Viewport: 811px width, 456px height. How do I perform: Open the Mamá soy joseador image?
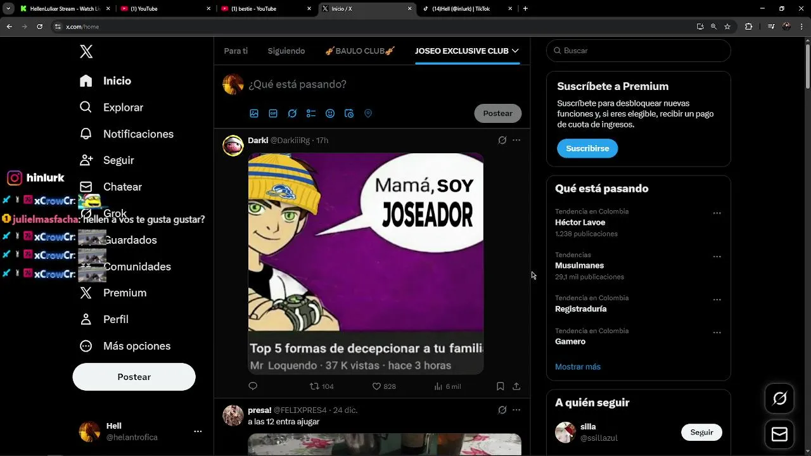tap(366, 263)
